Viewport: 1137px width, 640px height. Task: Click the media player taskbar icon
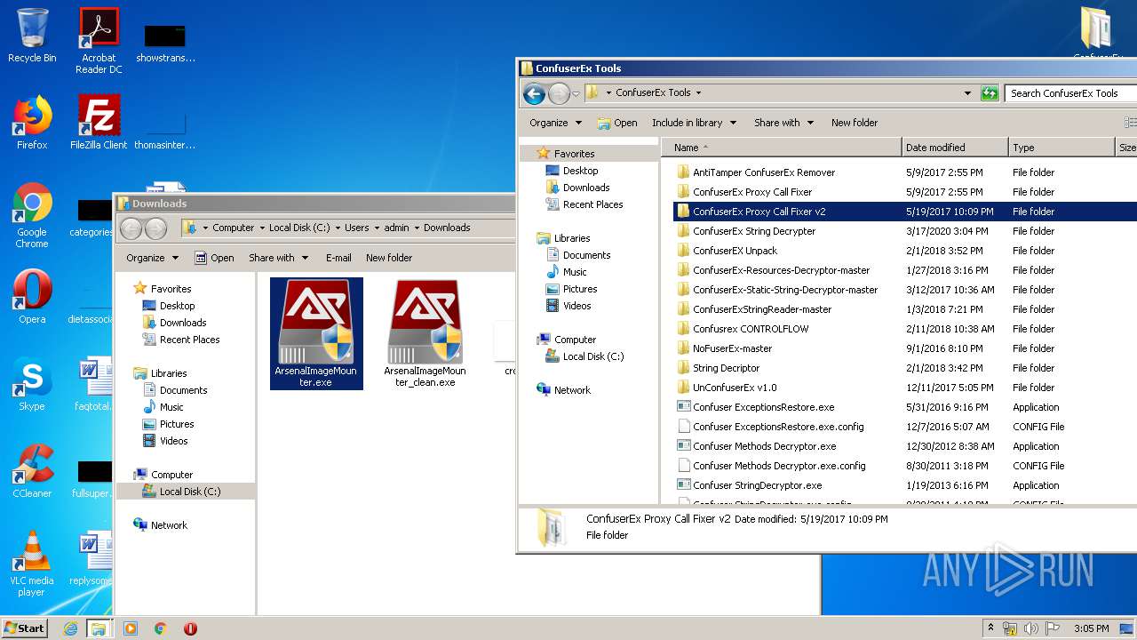point(131,628)
